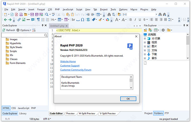This screenshot has width=191, height=122.
Task: Open the File menu
Action: [x=6, y=10]
